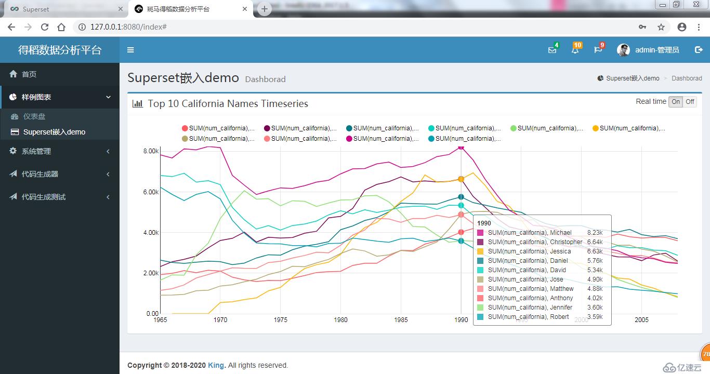Viewport: 710px width, 374px height.
Task: Open 首页 in the sidebar
Action: pos(60,74)
